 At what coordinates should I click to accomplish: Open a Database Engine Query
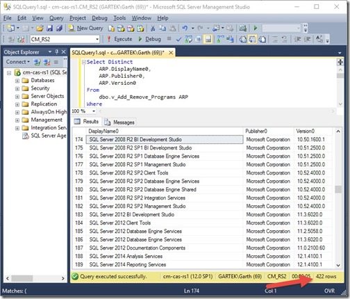point(111,29)
